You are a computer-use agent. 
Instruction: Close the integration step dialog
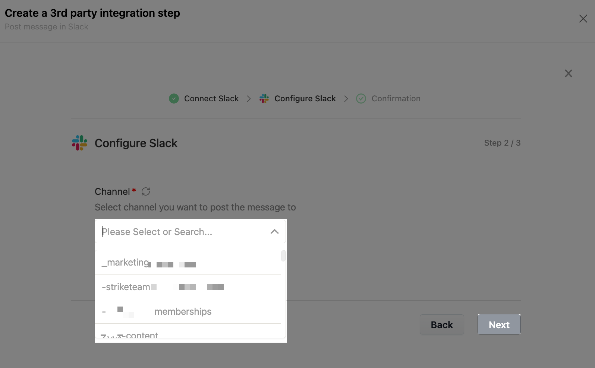tap(583, 19)
